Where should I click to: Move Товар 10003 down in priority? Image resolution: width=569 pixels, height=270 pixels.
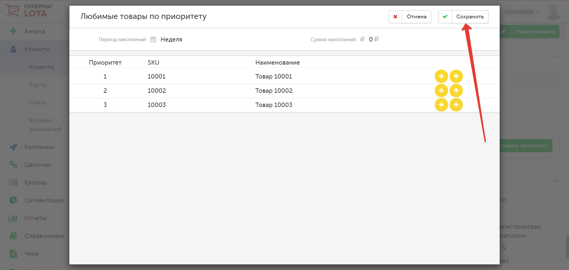tap(441, 105)
